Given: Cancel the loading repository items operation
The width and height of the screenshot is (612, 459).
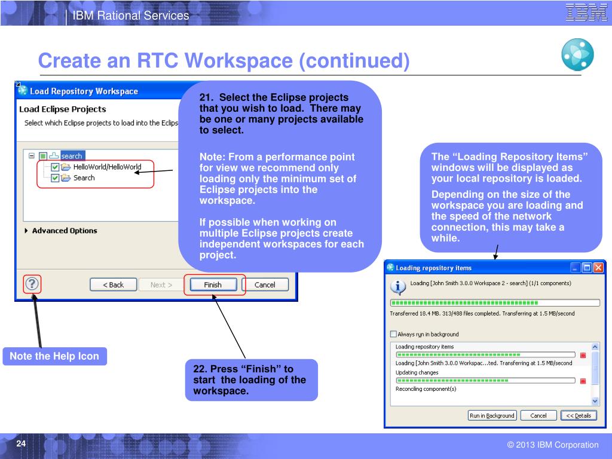Looking at the screenshot, I should coord(538,416).
